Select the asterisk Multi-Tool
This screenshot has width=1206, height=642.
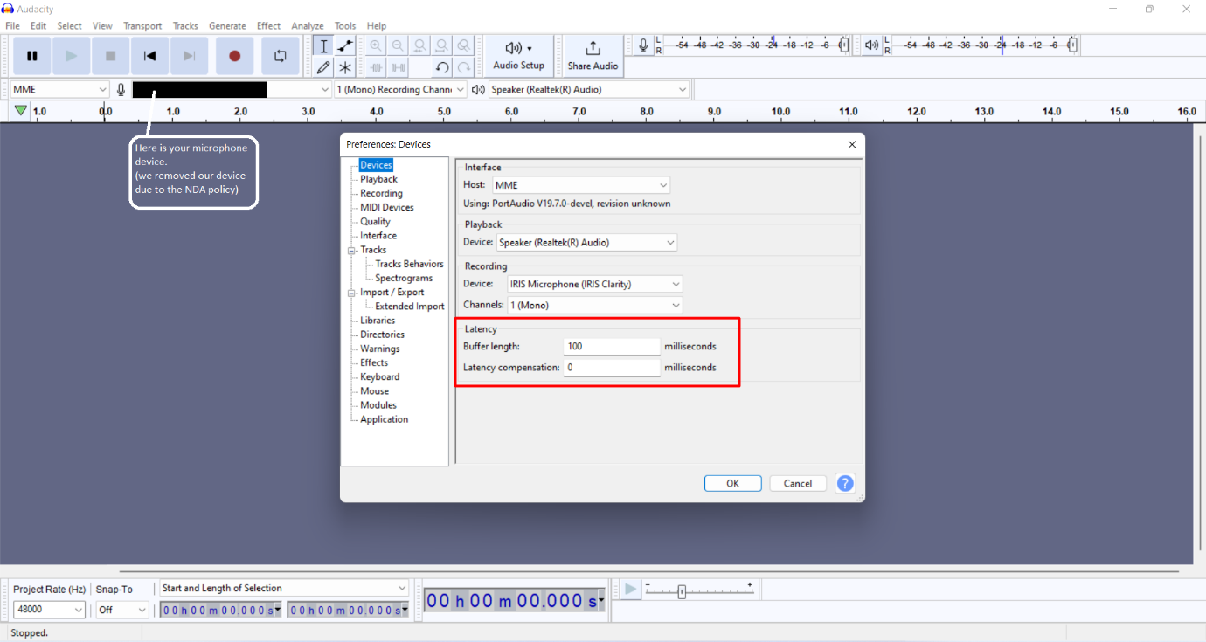click(345, 67)
